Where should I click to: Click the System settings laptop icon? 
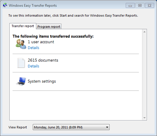click(21, 81)
